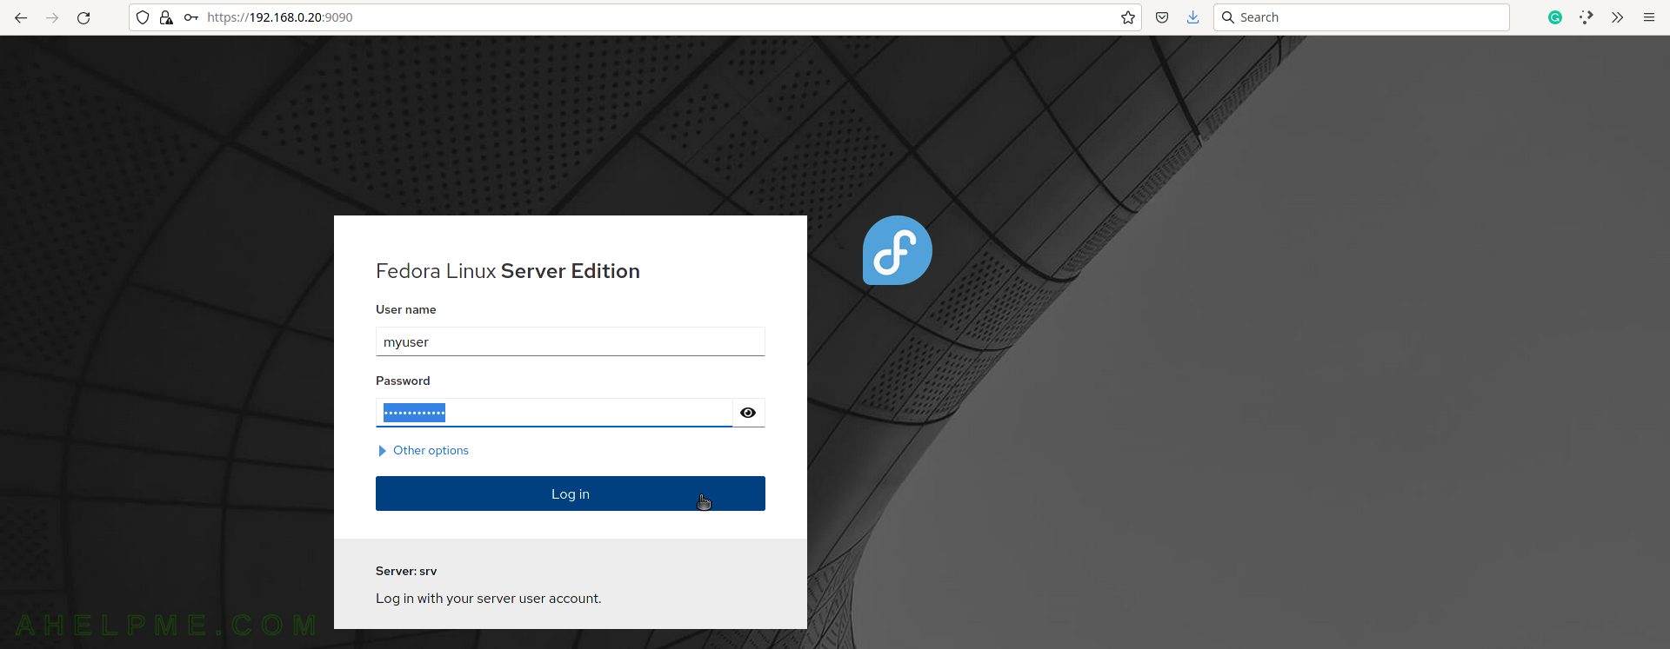Bookmark this page with the star

1128,17
